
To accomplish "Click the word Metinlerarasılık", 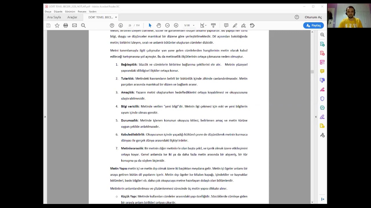I will [132, 148].
